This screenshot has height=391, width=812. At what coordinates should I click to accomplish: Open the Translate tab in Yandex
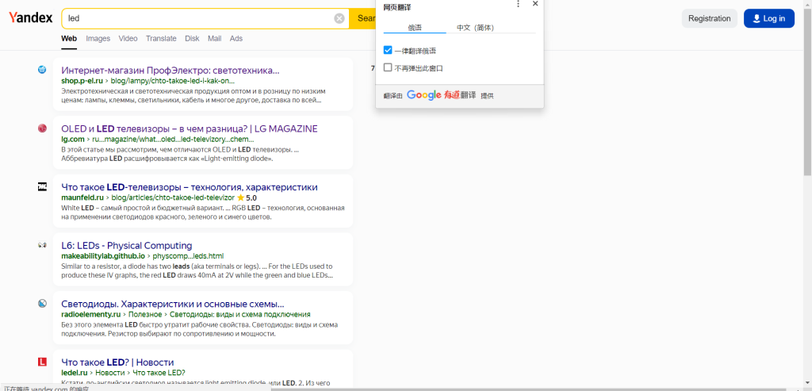pos(161,38)
